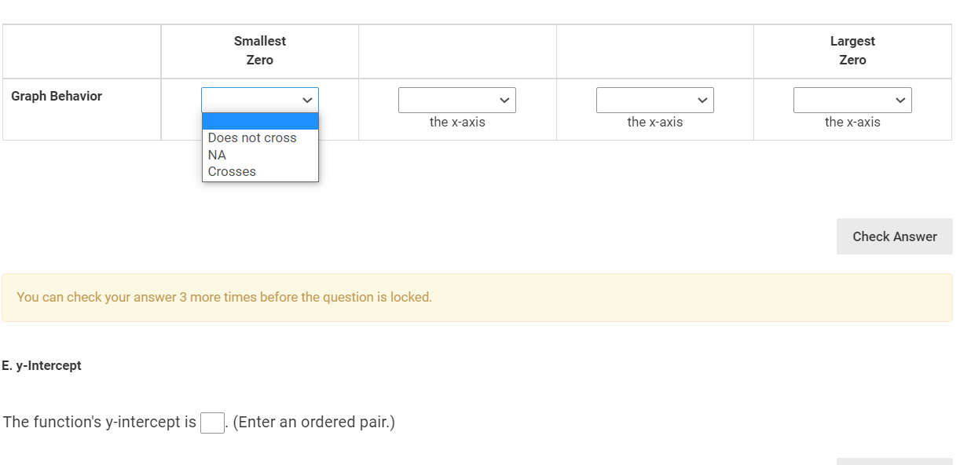Click the Largest Zero column header
Viewport: 971px width, 465px height.
pyautogui.click(x=852, y=50)
